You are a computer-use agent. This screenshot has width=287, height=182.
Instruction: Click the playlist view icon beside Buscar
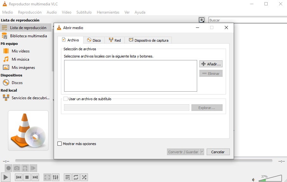point(202,20)
